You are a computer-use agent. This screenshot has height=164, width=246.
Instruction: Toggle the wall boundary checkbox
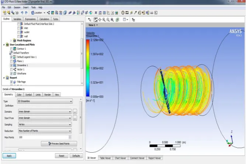pos(18,36)
